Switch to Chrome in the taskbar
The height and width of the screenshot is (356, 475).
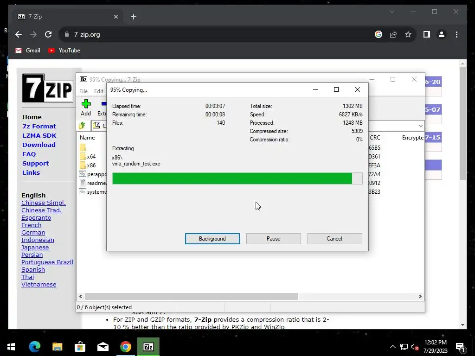[x=125, y=347]
